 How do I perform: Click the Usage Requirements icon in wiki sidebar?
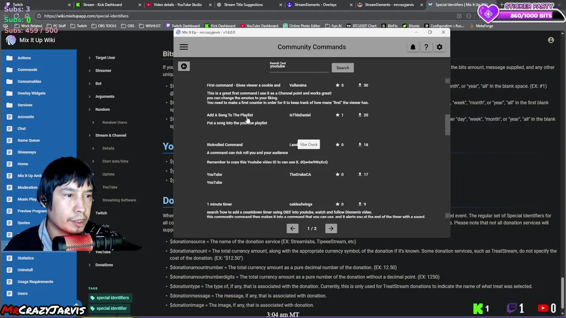[10, 282]
